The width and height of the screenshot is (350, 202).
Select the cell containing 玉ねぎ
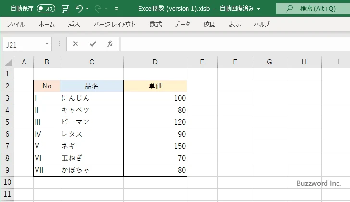[92, 158]
